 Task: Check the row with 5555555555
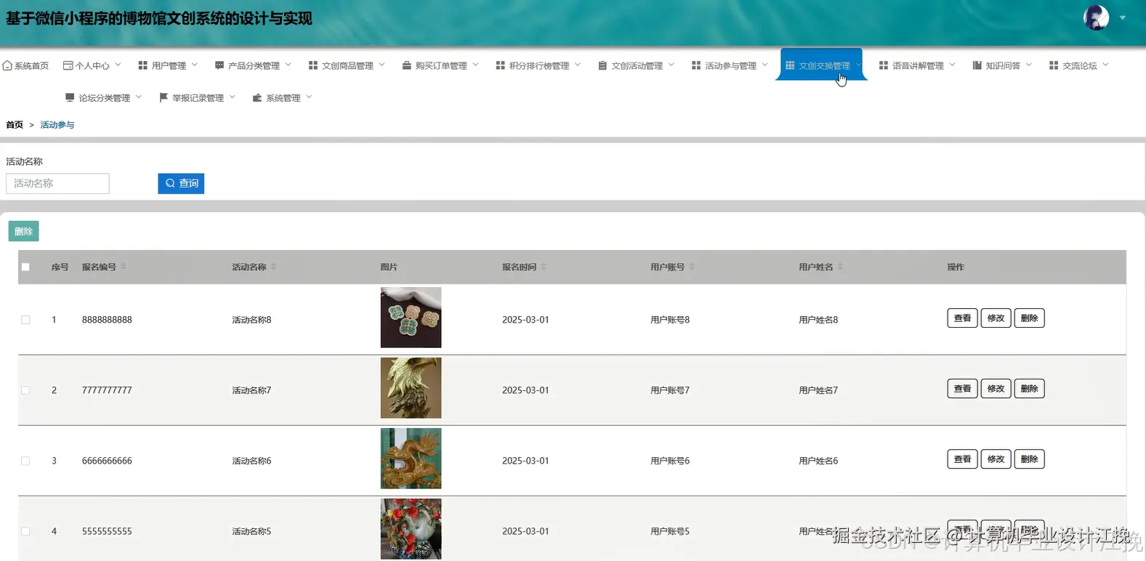[25, 531]
